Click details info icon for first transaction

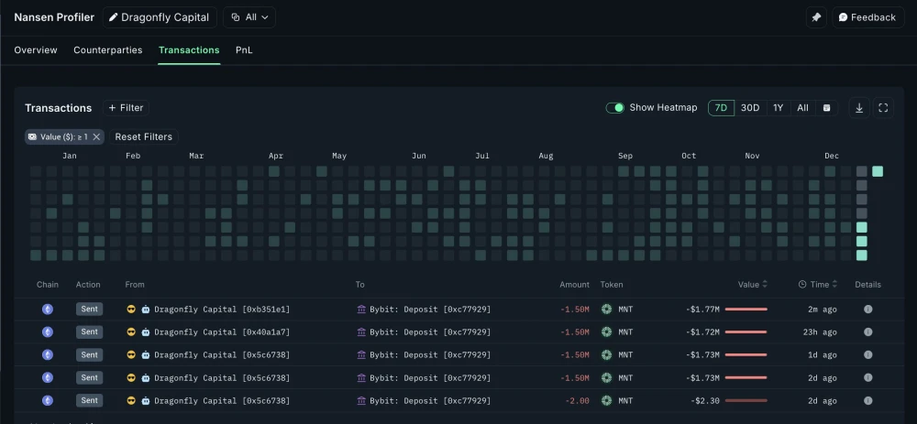tap(867, 310)
